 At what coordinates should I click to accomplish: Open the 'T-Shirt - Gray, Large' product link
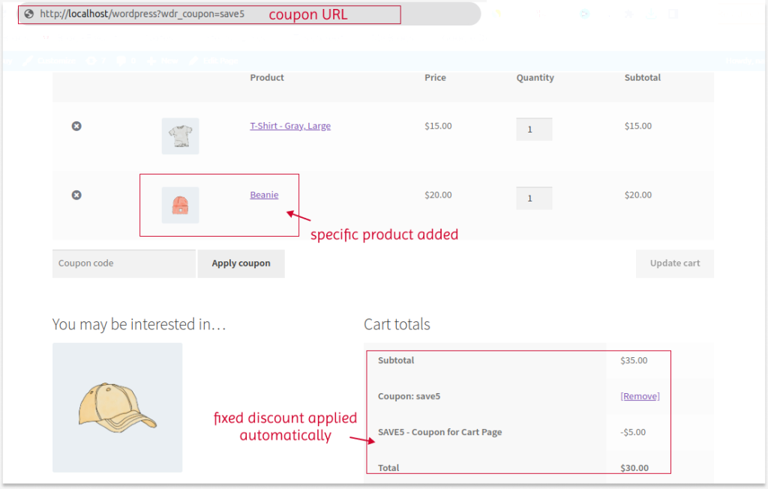pos(289,126)
